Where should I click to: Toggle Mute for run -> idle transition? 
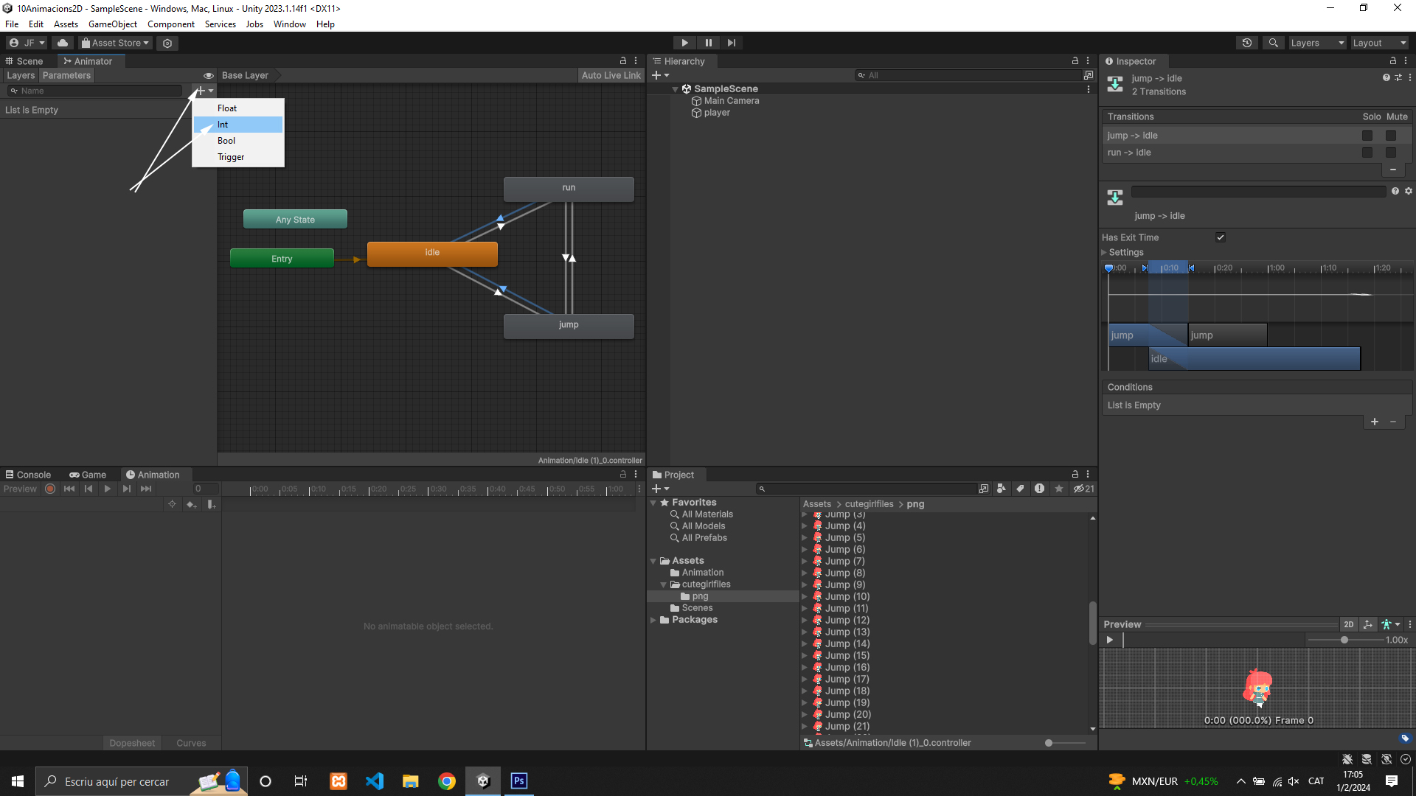[x=1391, y=153]
